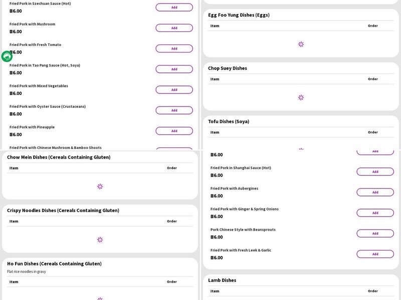Add Fried Pork with Oyster Sauce

coord(174,110)
